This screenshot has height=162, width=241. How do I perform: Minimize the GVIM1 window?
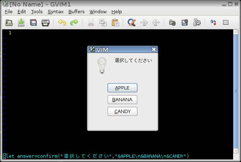pos(224,5)
